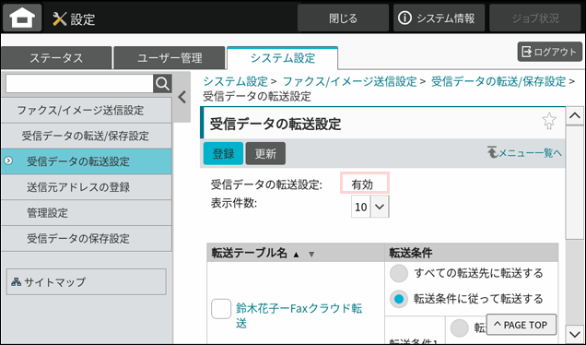Screen dimensions: 586x345
Task: Click the 更新 button
Action: (x=265, y=153)
